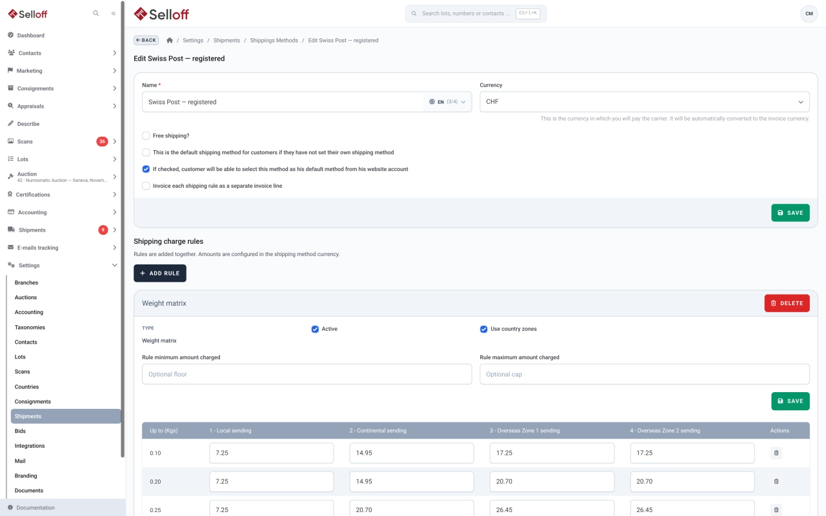Expand the Accounting section in main sidebar
Screen dimensions: 826x516
click(114, 212)
